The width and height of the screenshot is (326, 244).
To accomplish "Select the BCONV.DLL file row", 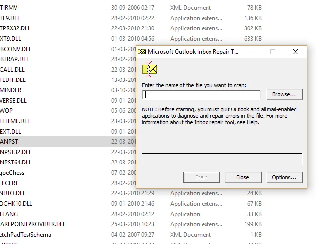I will point(68,49).
